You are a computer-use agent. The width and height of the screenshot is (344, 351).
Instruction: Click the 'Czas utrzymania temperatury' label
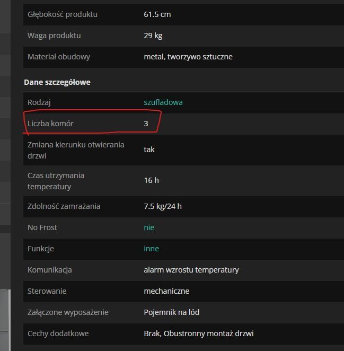click(56, 180)
